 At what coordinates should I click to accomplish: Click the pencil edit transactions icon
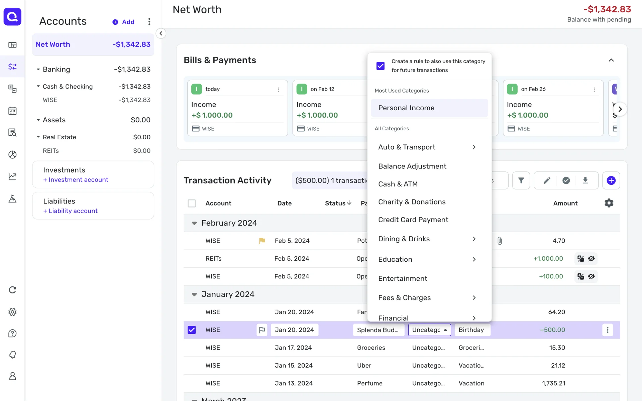[547, 180]
